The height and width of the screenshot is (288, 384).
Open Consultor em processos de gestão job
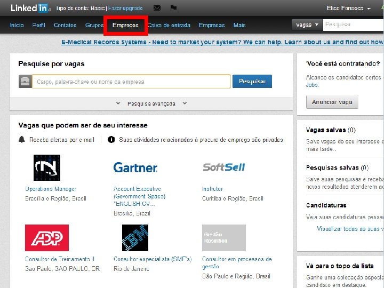click(x=237, y=263)
